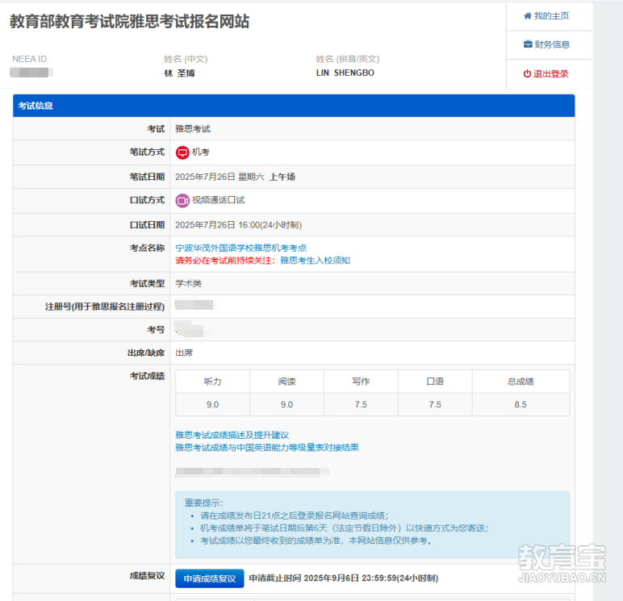The image size is (623, 601).
Task: Click the 成绩复议 row label
Action: (147, 576)
